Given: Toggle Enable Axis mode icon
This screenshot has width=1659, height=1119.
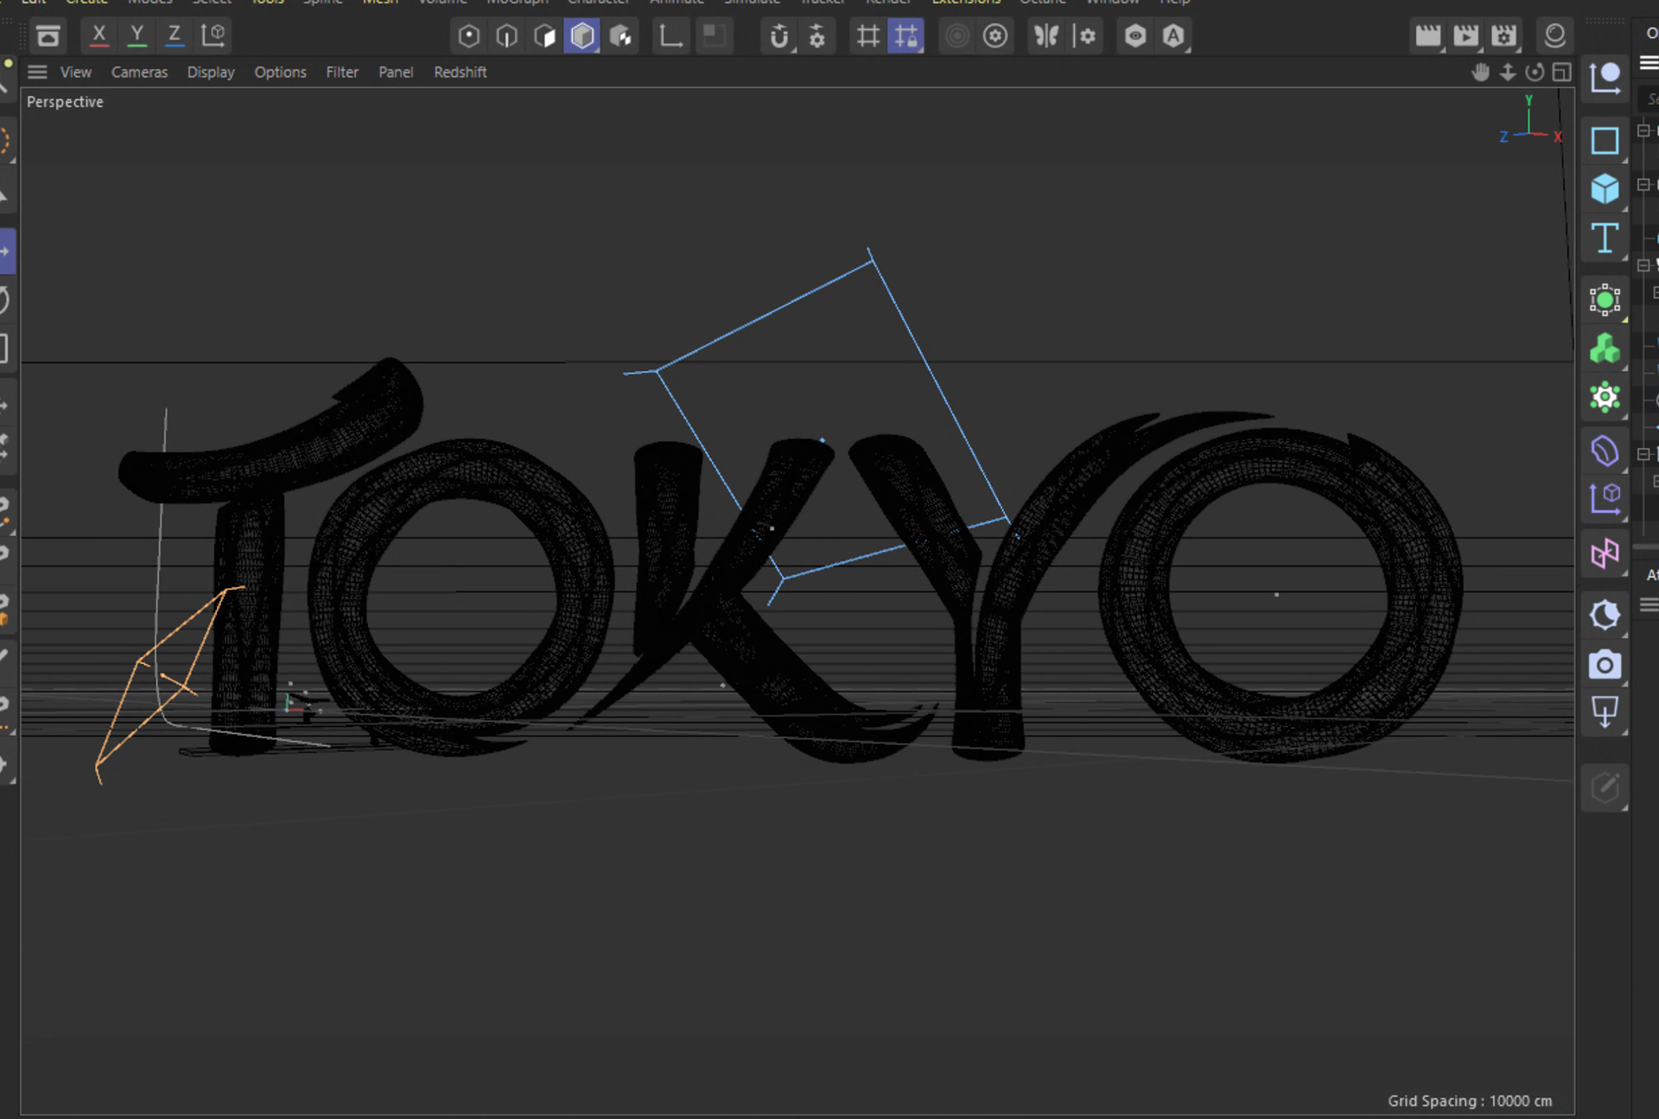Looking at the screenshot, I should (671, 35).
